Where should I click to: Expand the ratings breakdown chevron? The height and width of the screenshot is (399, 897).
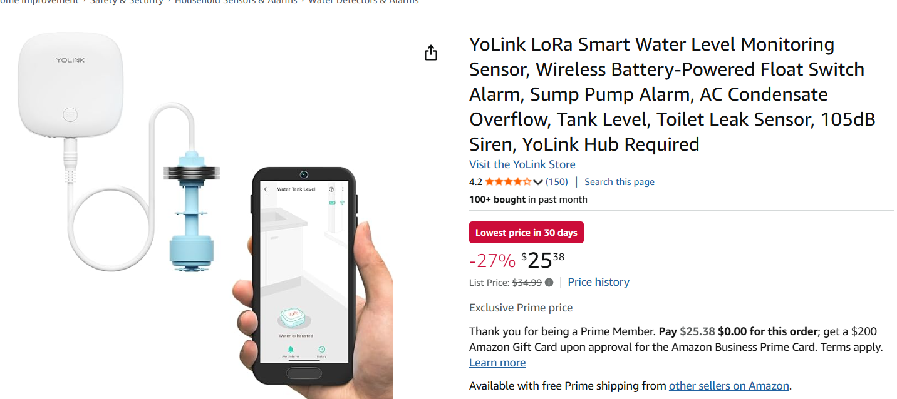point(537,183)
